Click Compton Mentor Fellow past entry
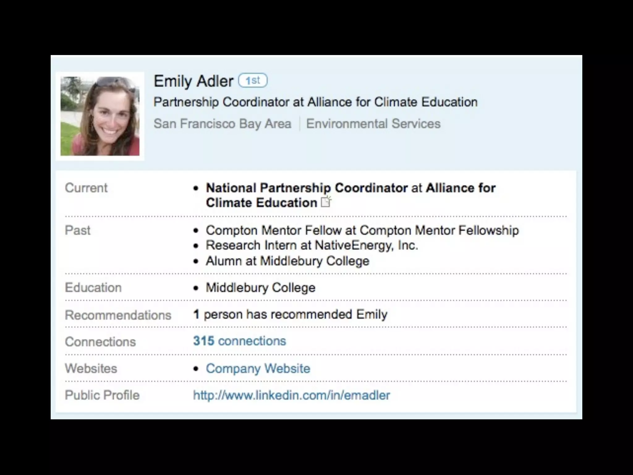 pyautogui.click(x=362, y=230)
